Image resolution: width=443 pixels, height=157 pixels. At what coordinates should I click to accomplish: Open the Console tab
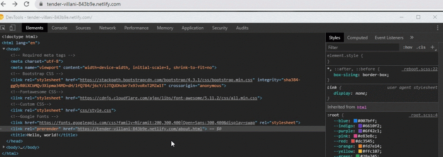59,28
